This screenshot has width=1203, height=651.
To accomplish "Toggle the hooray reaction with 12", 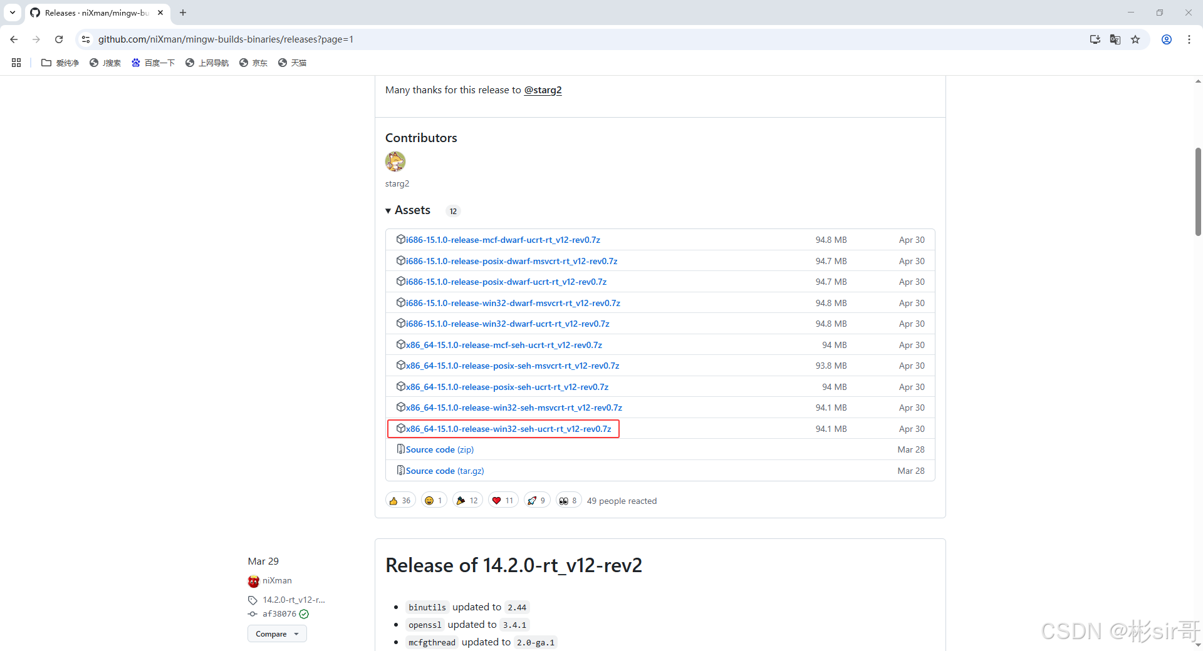I will [x=467, y=500].
